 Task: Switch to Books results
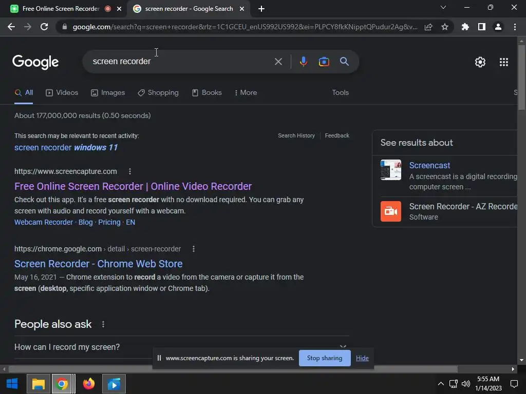tap(206, 93)
